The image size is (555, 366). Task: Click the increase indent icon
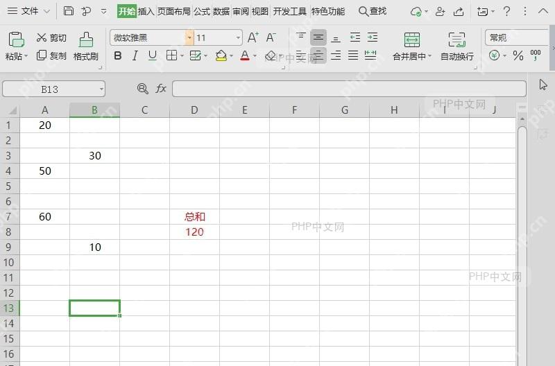point(372,37)
